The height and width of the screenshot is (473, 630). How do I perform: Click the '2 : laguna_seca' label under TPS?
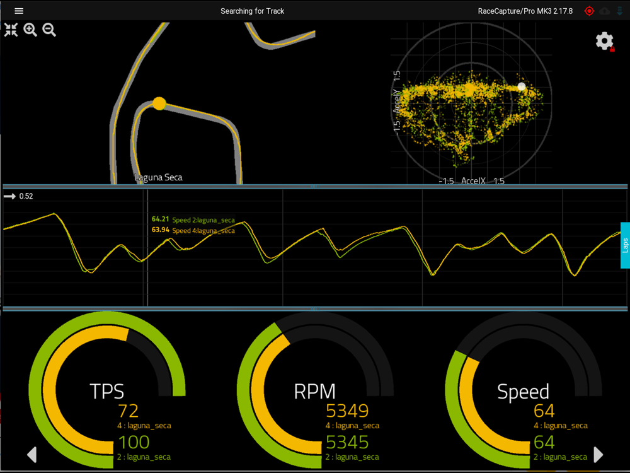[x=144, y=457]
